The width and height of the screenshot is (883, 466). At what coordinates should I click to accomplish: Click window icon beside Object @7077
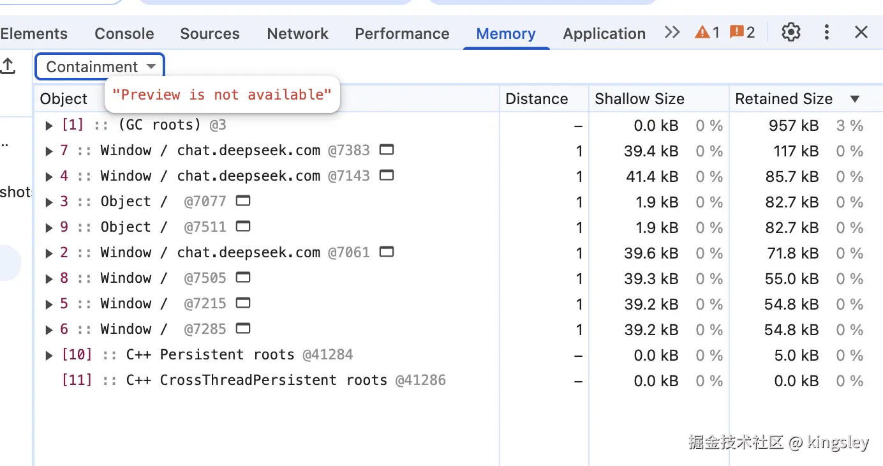pos(242,201)
